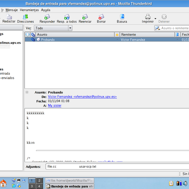The width and height of the screenshot is (189, 189).
Task: Switch to virtual desktop 3
Action: pyautogui.click(x=32, y=186)
